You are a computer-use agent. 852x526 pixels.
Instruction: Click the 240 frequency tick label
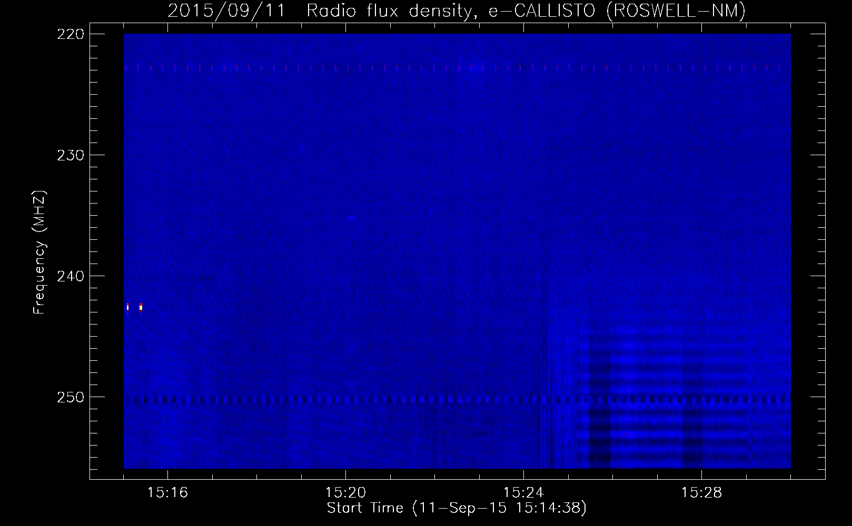[x=70, y=276]
